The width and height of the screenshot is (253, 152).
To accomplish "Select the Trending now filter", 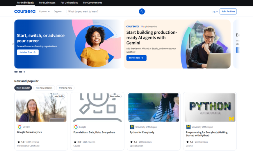I will tap(65, 88).
